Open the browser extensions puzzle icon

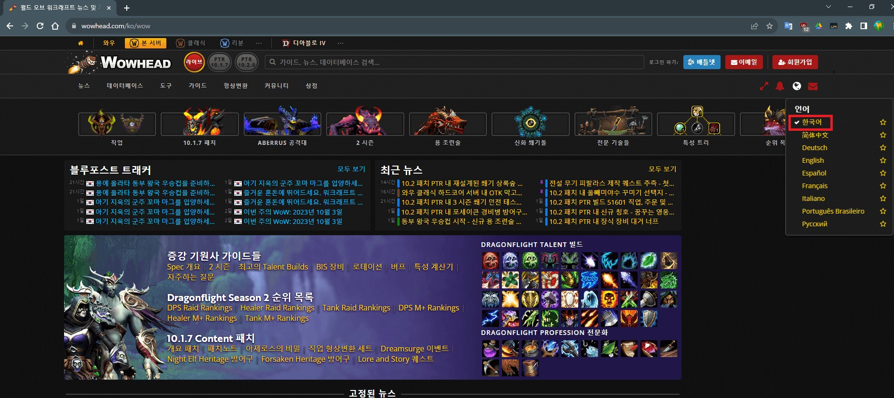pos(849,26)
